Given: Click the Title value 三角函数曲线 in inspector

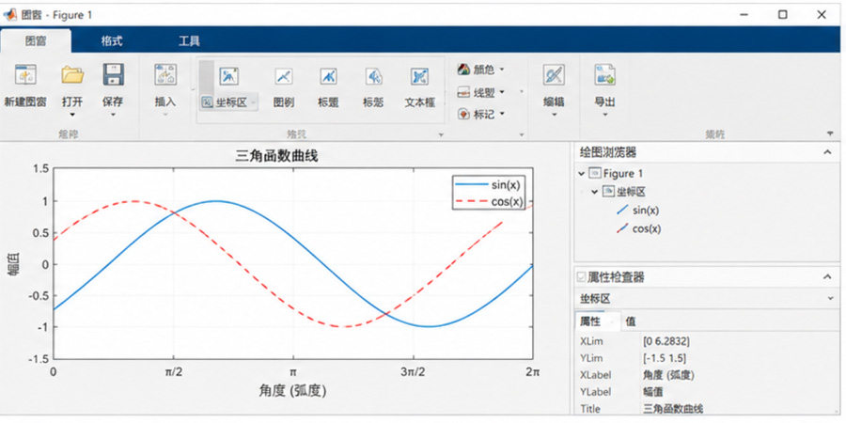Looking at the screenshot, I should tap(673, 409).
